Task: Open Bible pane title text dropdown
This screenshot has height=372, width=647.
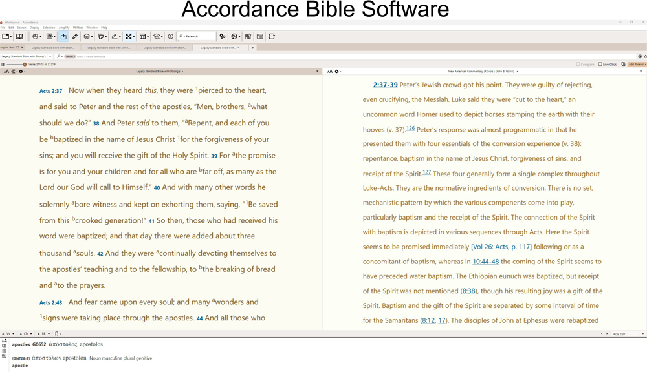Action: coord(160,71)
